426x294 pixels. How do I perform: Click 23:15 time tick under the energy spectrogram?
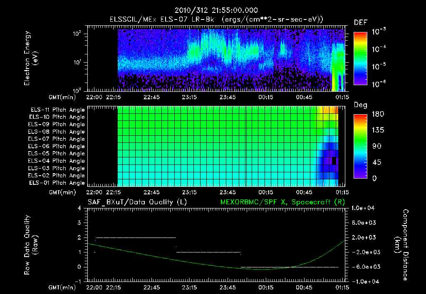pyautogui.click(x=189, y=97)
